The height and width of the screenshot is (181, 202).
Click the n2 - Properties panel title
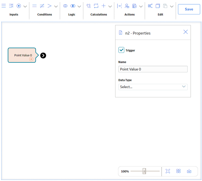138,33
